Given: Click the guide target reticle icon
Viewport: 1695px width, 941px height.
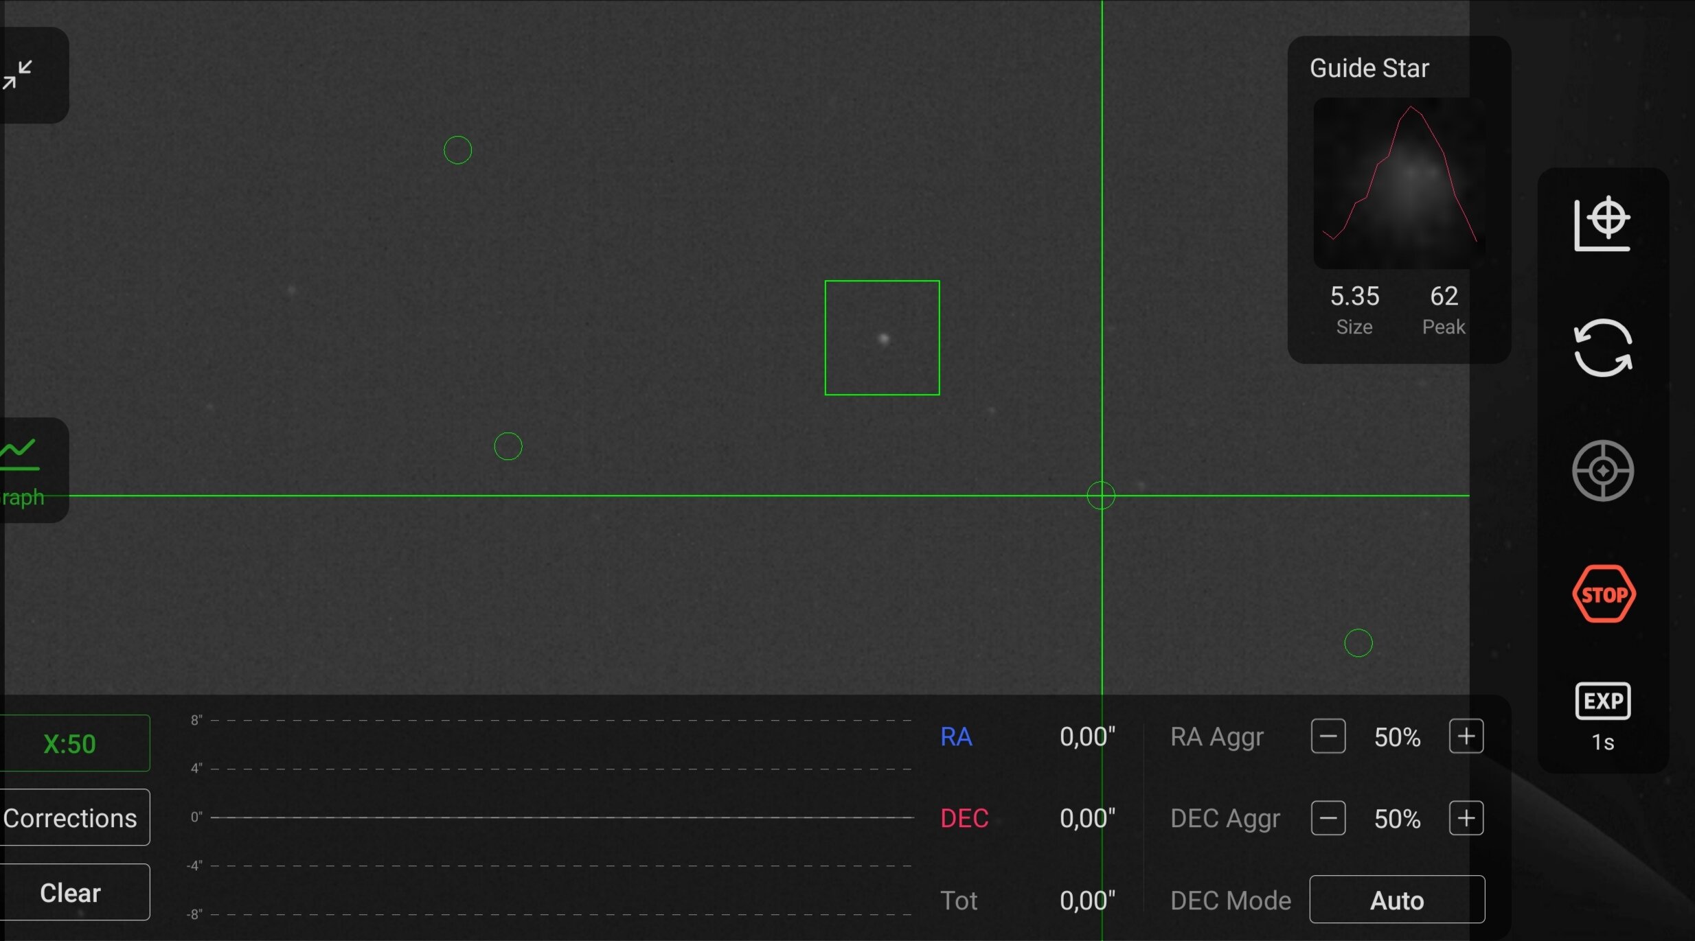Looking at the screenshot, I should pyautogui.click(x=1602, y=471).
